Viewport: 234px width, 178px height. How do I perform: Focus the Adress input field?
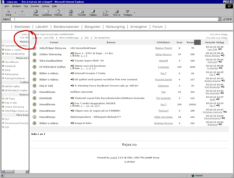pyautogui.click(x=115, y=19)
